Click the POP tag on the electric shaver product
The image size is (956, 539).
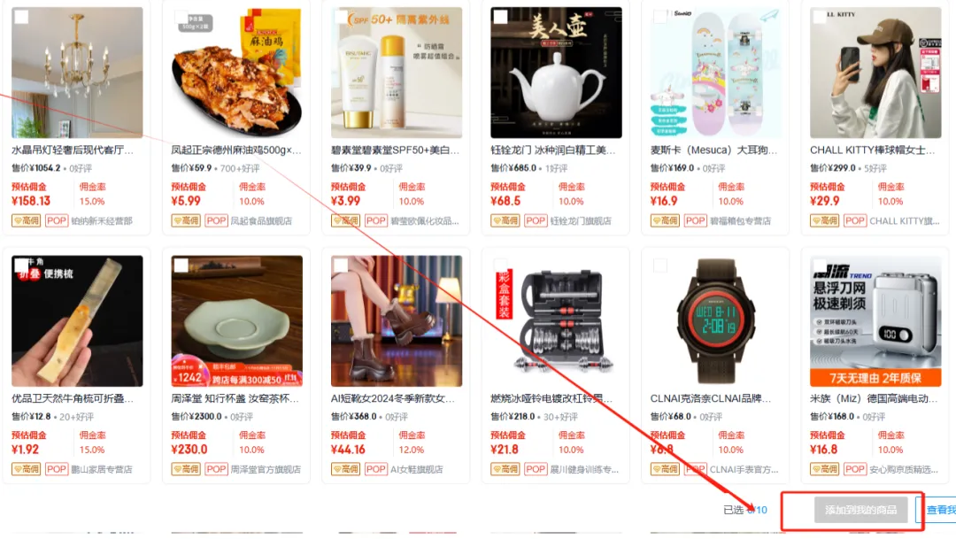[x=855, y=469]
